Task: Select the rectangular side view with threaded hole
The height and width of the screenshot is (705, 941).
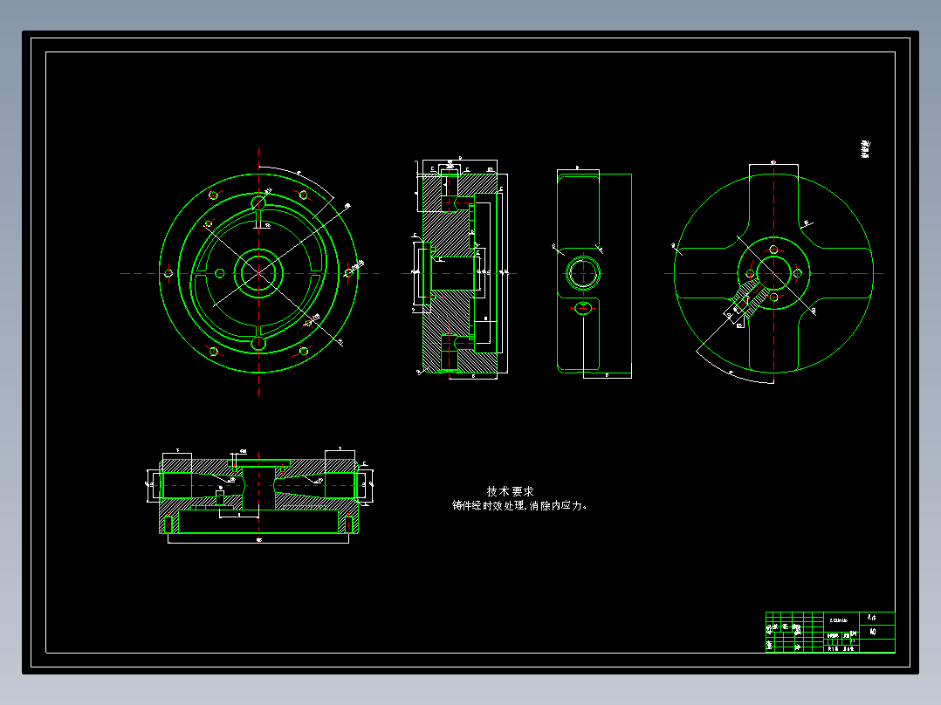Action: point(594,273)
